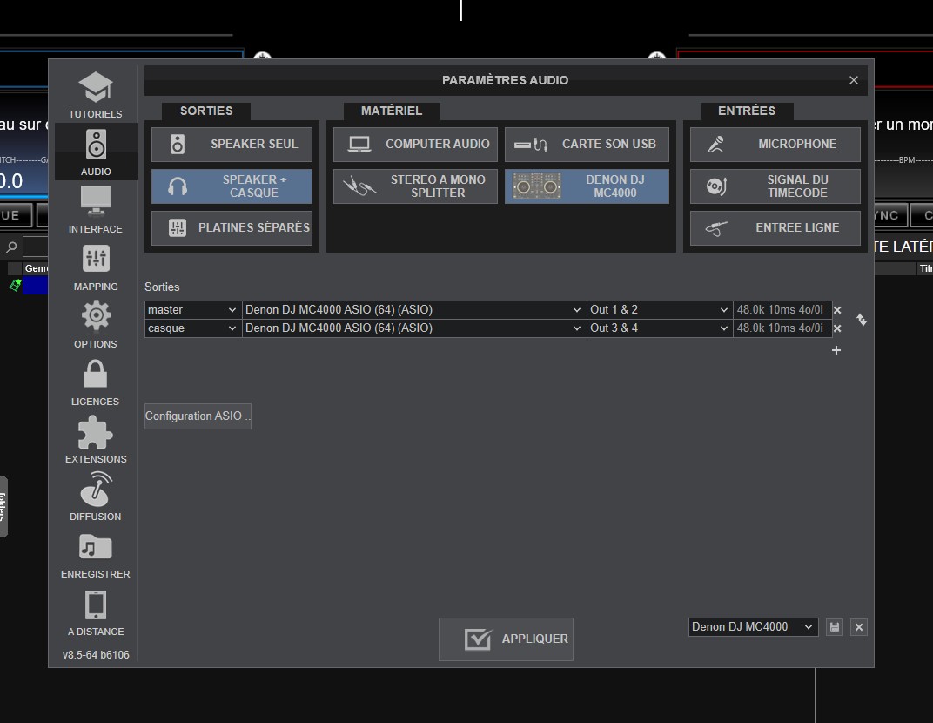Click the search magnifier in background window
933x723 pixels.
tap(11, 247)
